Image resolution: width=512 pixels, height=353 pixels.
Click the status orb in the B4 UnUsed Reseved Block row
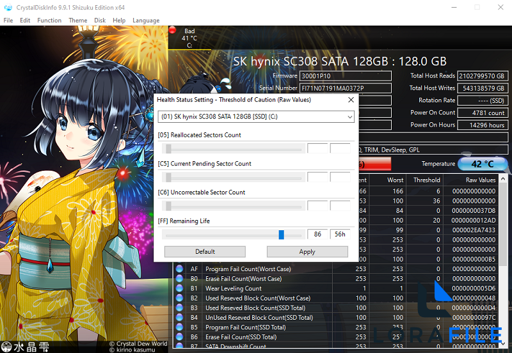pos(179,317)
